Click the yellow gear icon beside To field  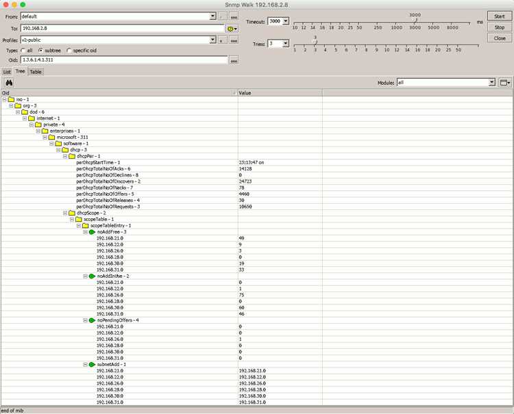coord(232,29)
